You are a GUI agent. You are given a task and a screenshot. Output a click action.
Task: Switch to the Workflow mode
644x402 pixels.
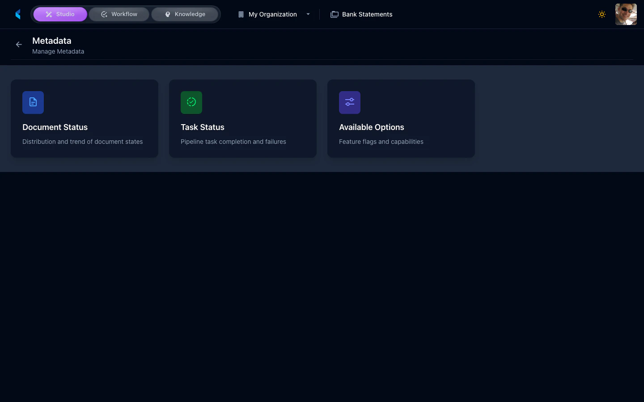(x=119, y=14)
